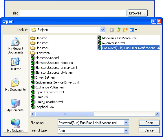The height and width of the screenshot is (137, 163).
Task: Select the Blanston2 folder icon
Action: (x=33, y=43)
